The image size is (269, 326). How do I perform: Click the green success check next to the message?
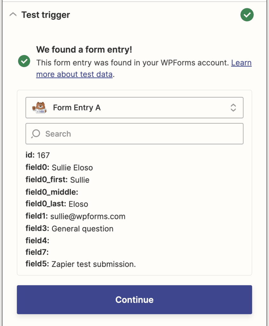click(24, 61)
